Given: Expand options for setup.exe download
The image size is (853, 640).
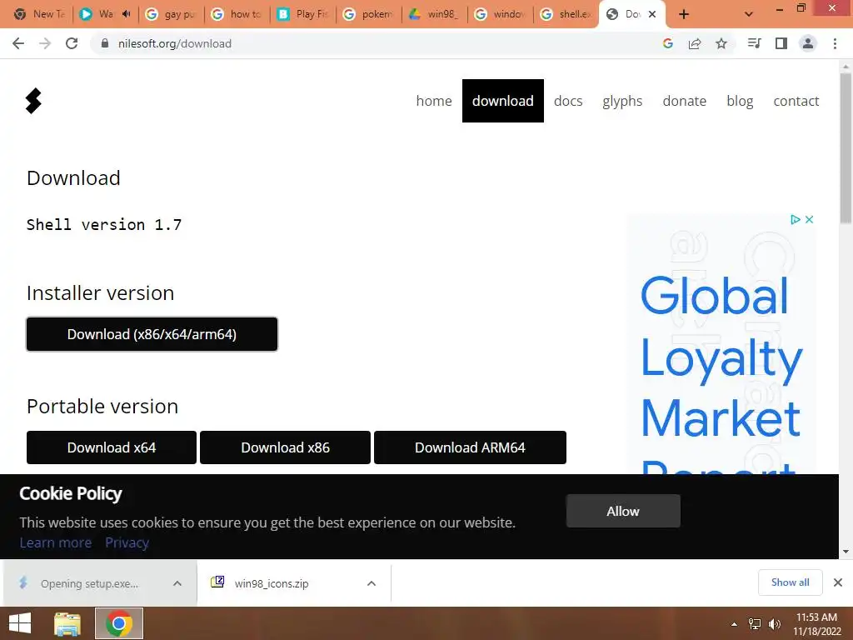Looking at the screenshot, I should click(x=177, y=583).
